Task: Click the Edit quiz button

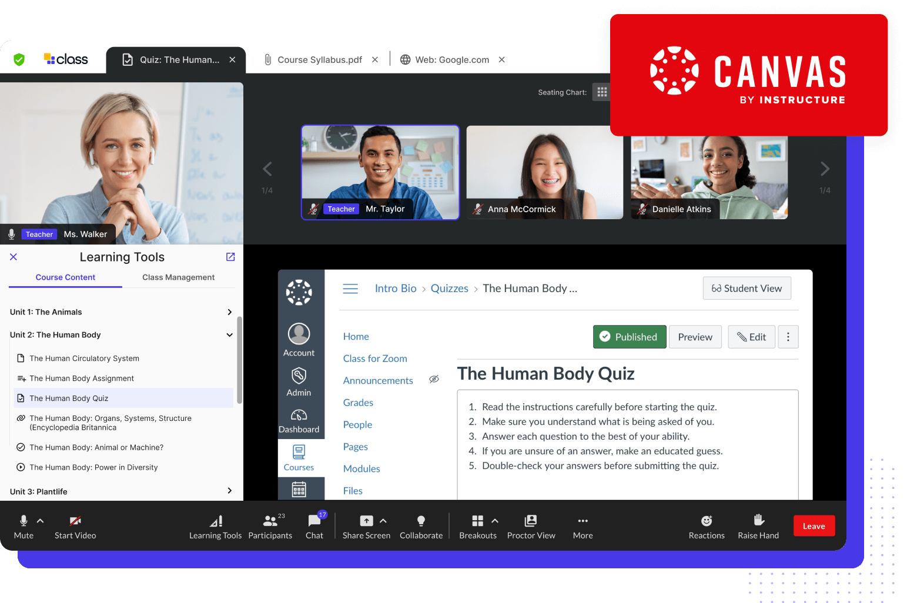Action: point(751,337)
